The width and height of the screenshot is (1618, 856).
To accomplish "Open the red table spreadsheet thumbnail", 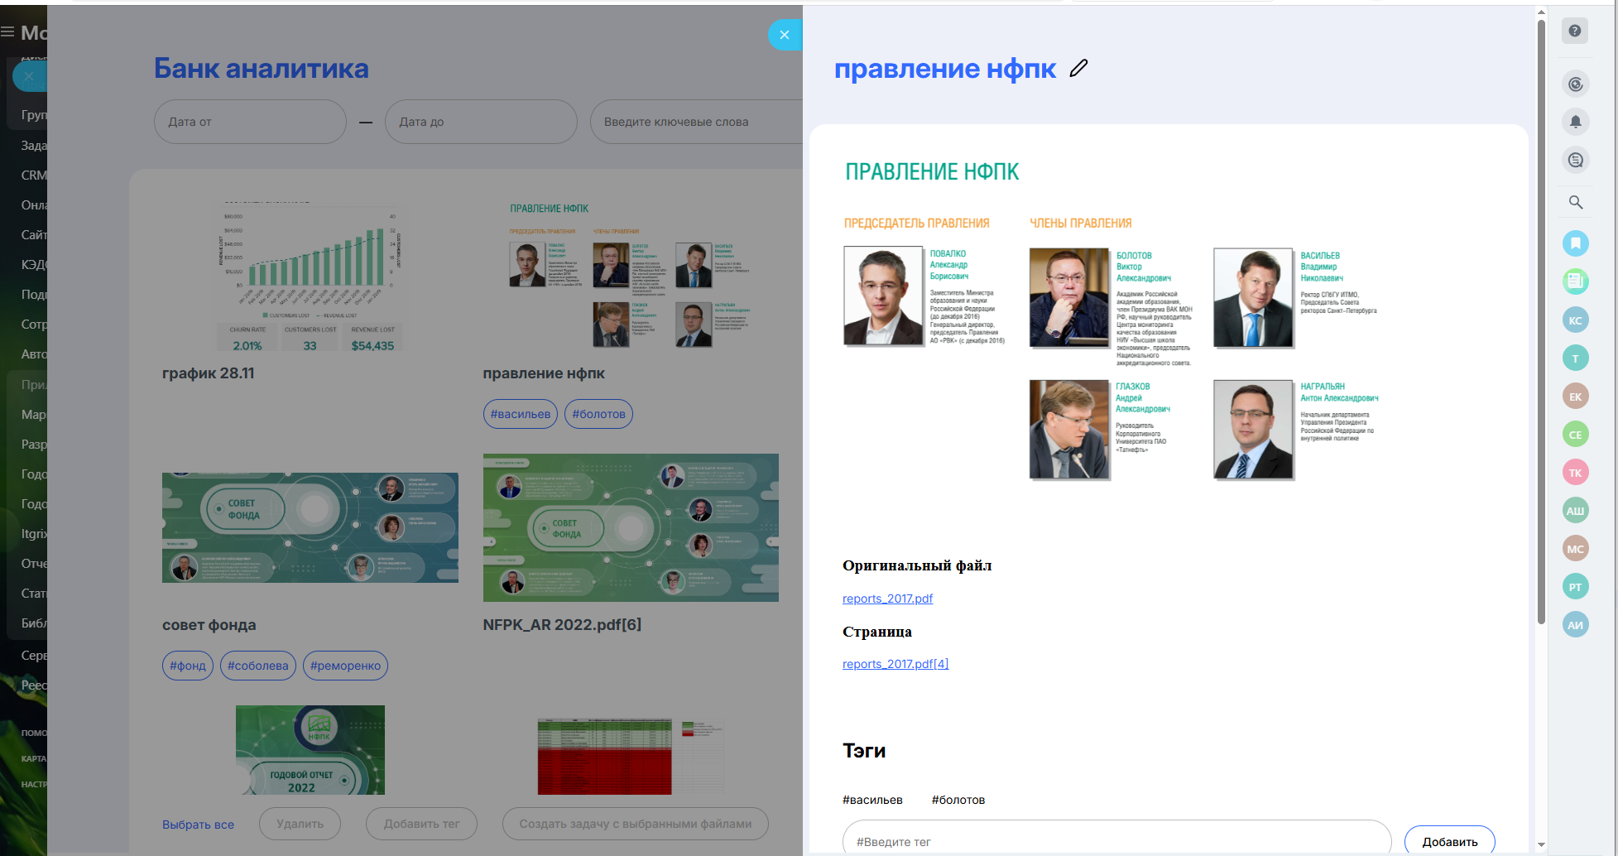I will click(x=631, y=757).
